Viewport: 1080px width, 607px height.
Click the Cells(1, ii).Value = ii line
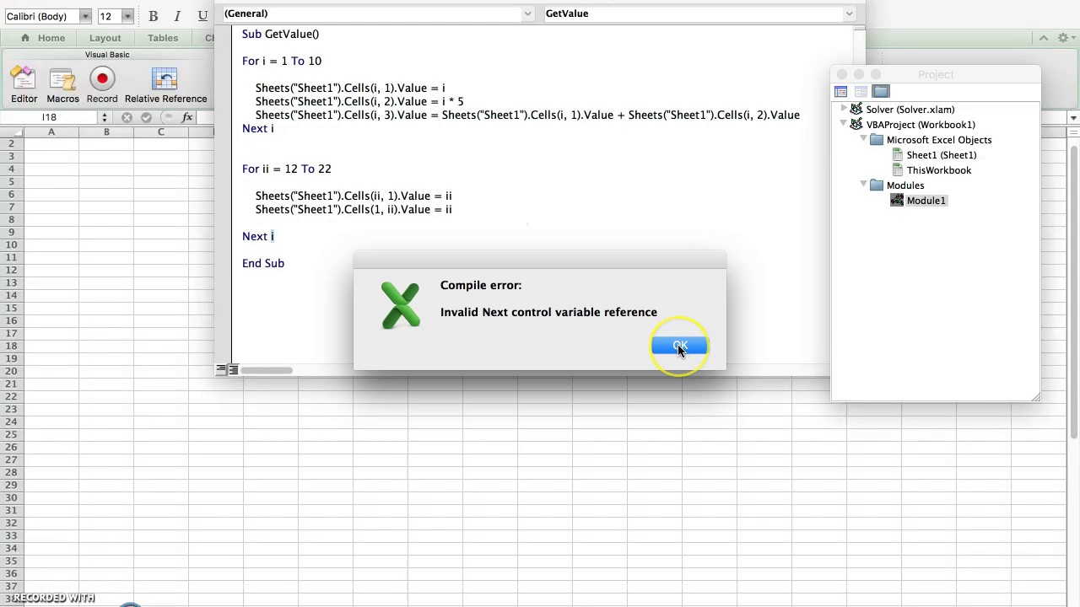(354, 209)
